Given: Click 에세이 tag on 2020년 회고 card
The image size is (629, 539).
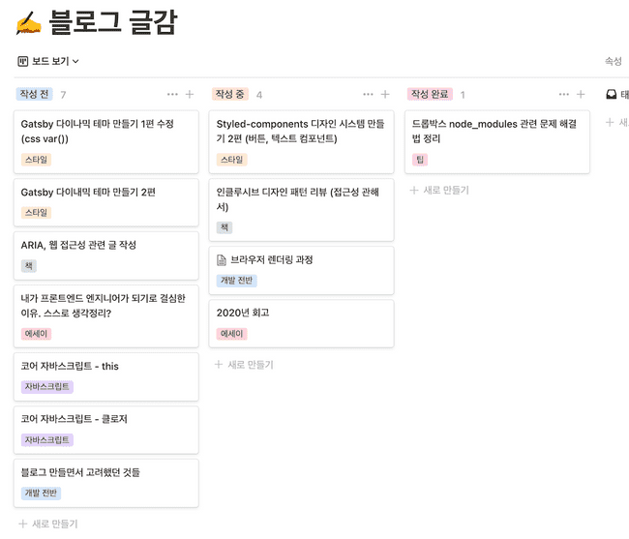Looking at the screenshot, I should click(232, 334).
